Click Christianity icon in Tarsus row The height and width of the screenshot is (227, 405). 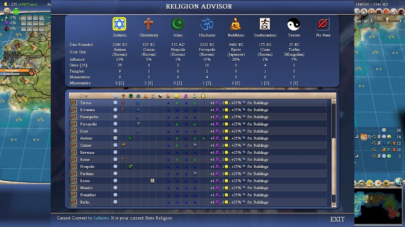123,103
